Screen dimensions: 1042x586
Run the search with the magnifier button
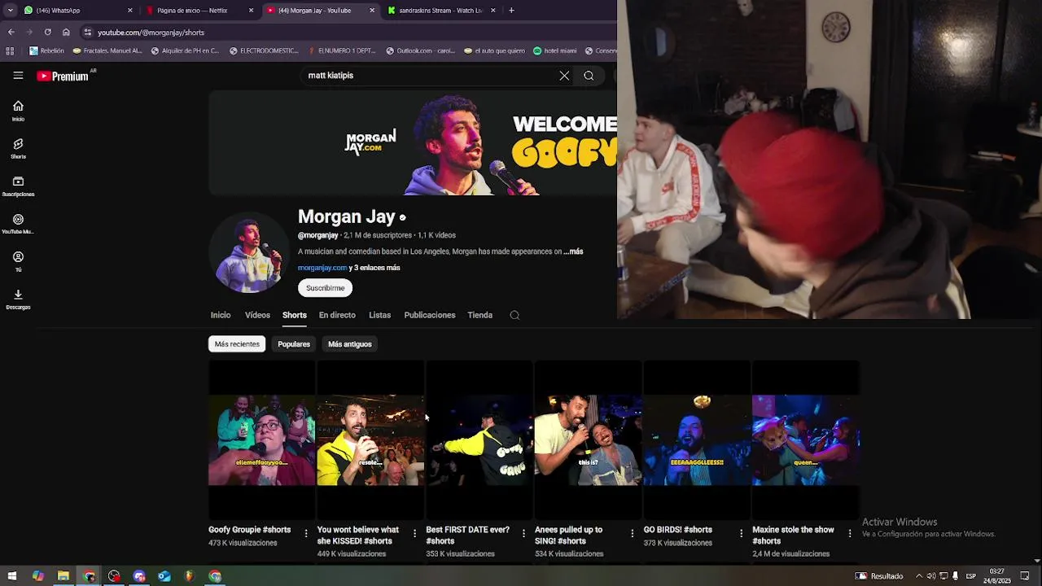[x=589, y=76]
